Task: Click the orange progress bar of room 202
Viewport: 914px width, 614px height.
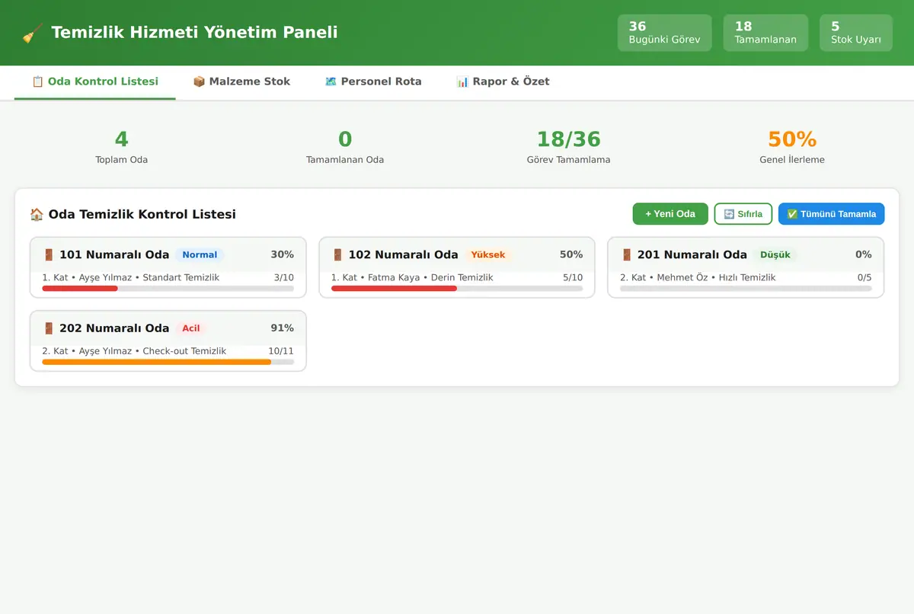Action: pos(157,362)
